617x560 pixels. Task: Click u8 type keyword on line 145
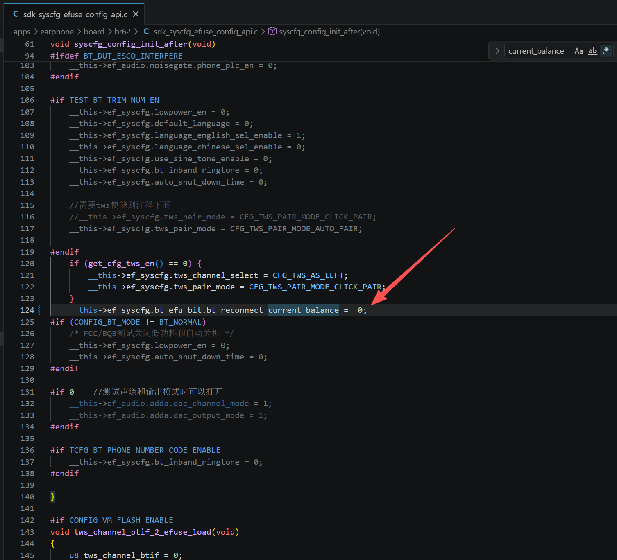pos(74,555)
